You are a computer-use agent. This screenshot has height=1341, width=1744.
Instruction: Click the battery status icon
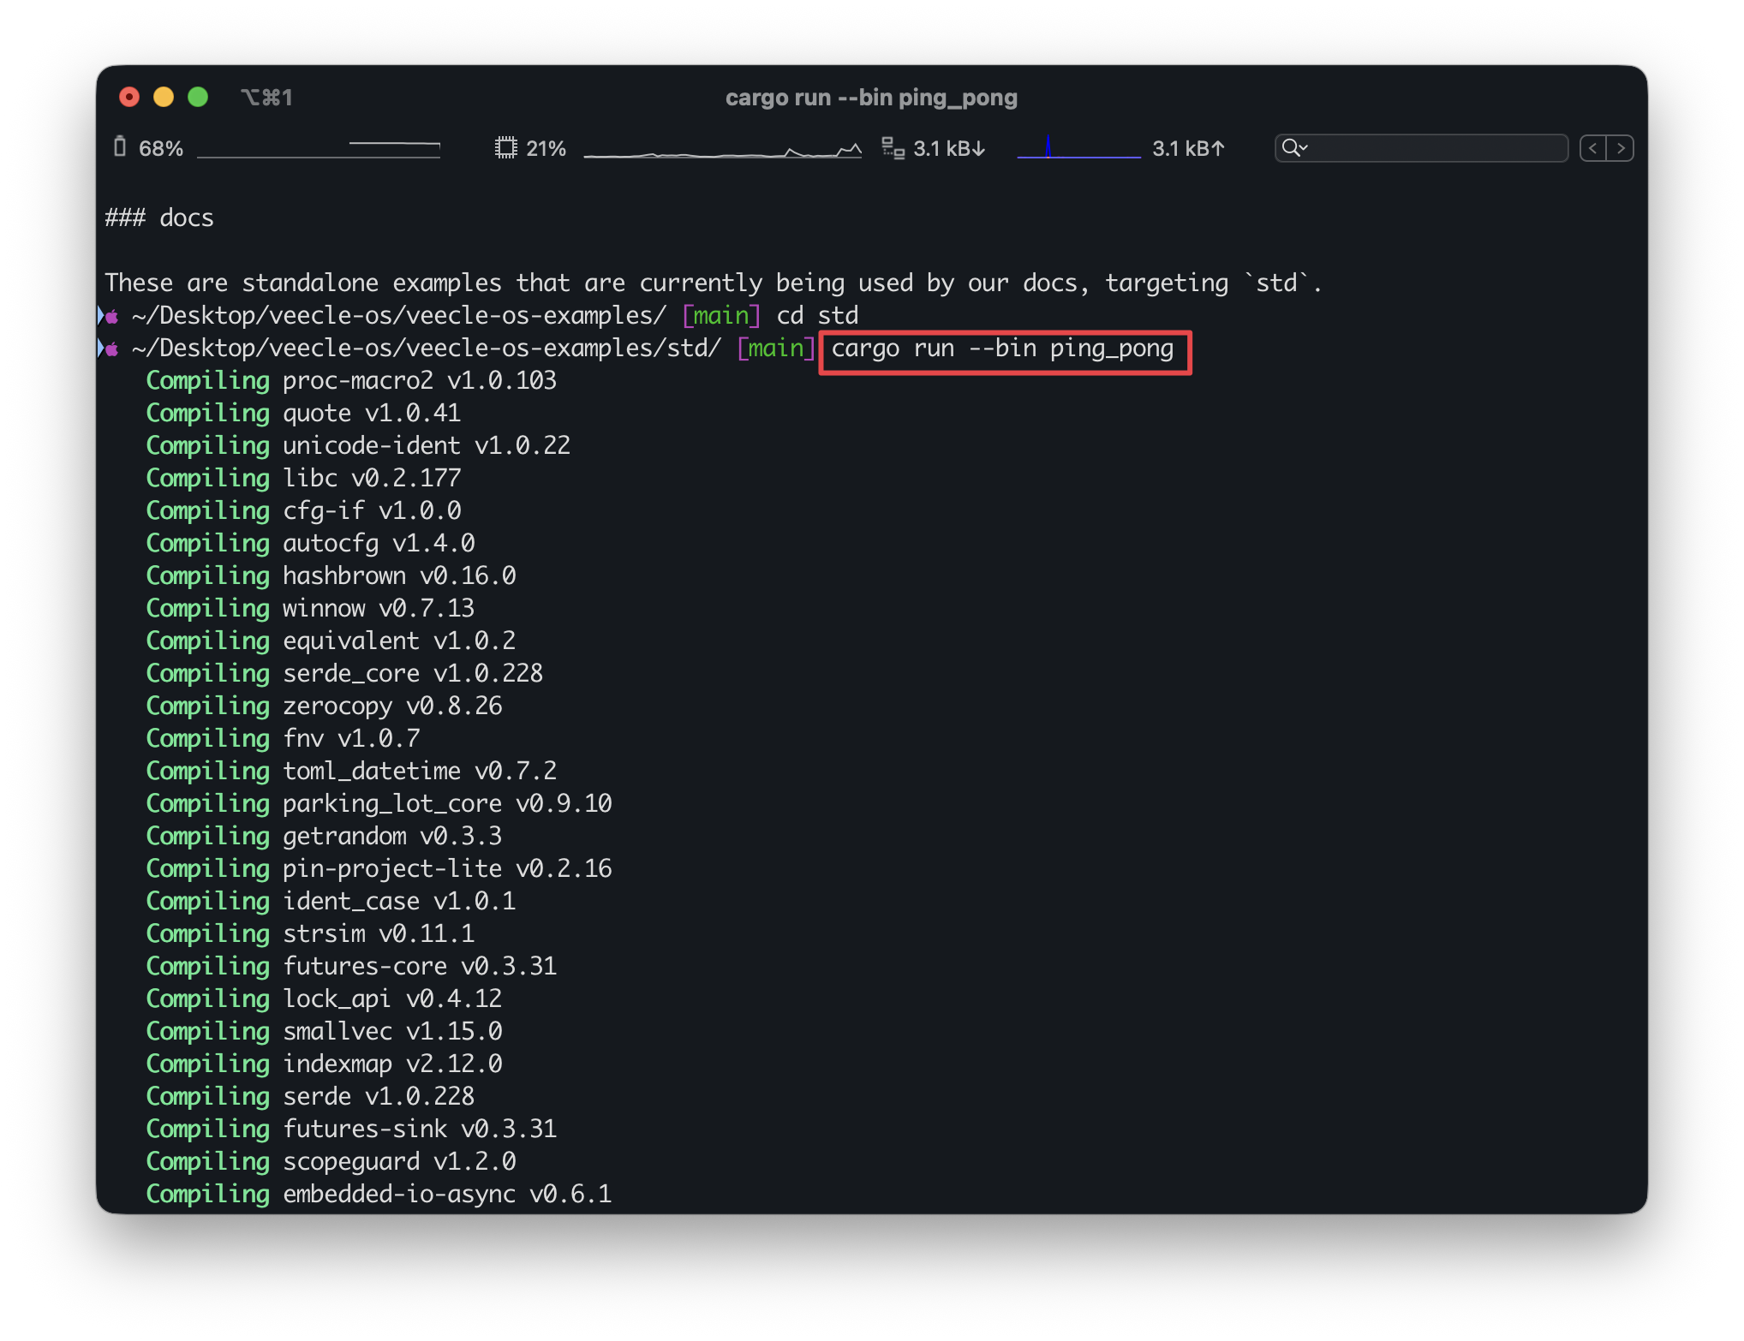(120, 147)
